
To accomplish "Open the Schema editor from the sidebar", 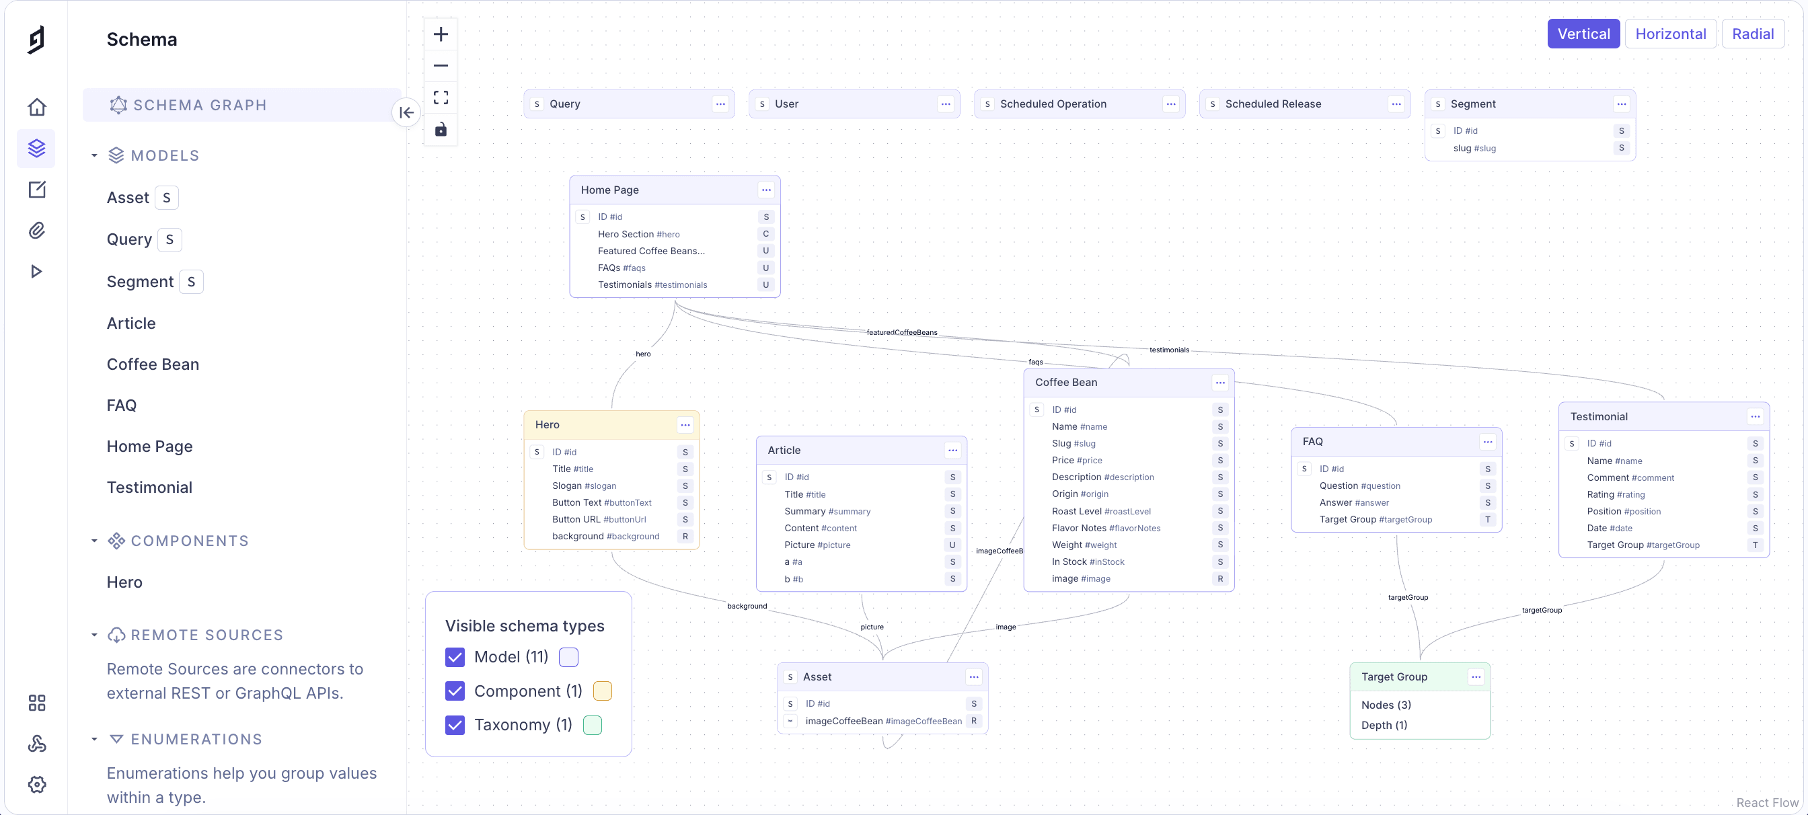I will point(36,148).
